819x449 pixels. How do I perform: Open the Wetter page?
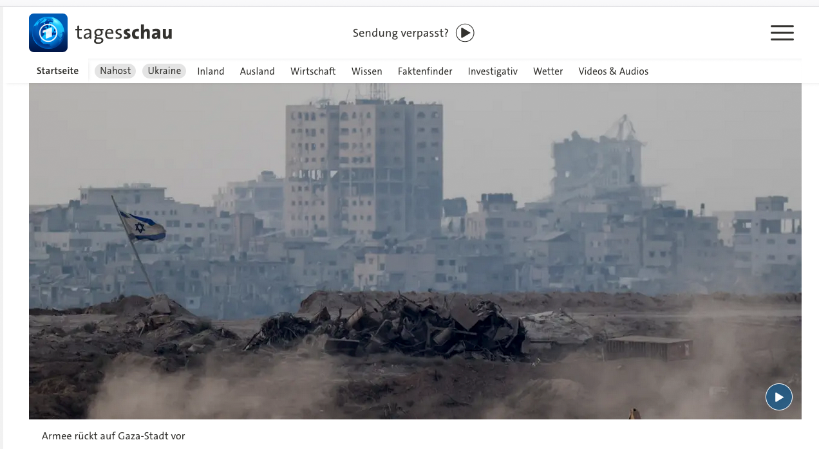click(548, 71)
